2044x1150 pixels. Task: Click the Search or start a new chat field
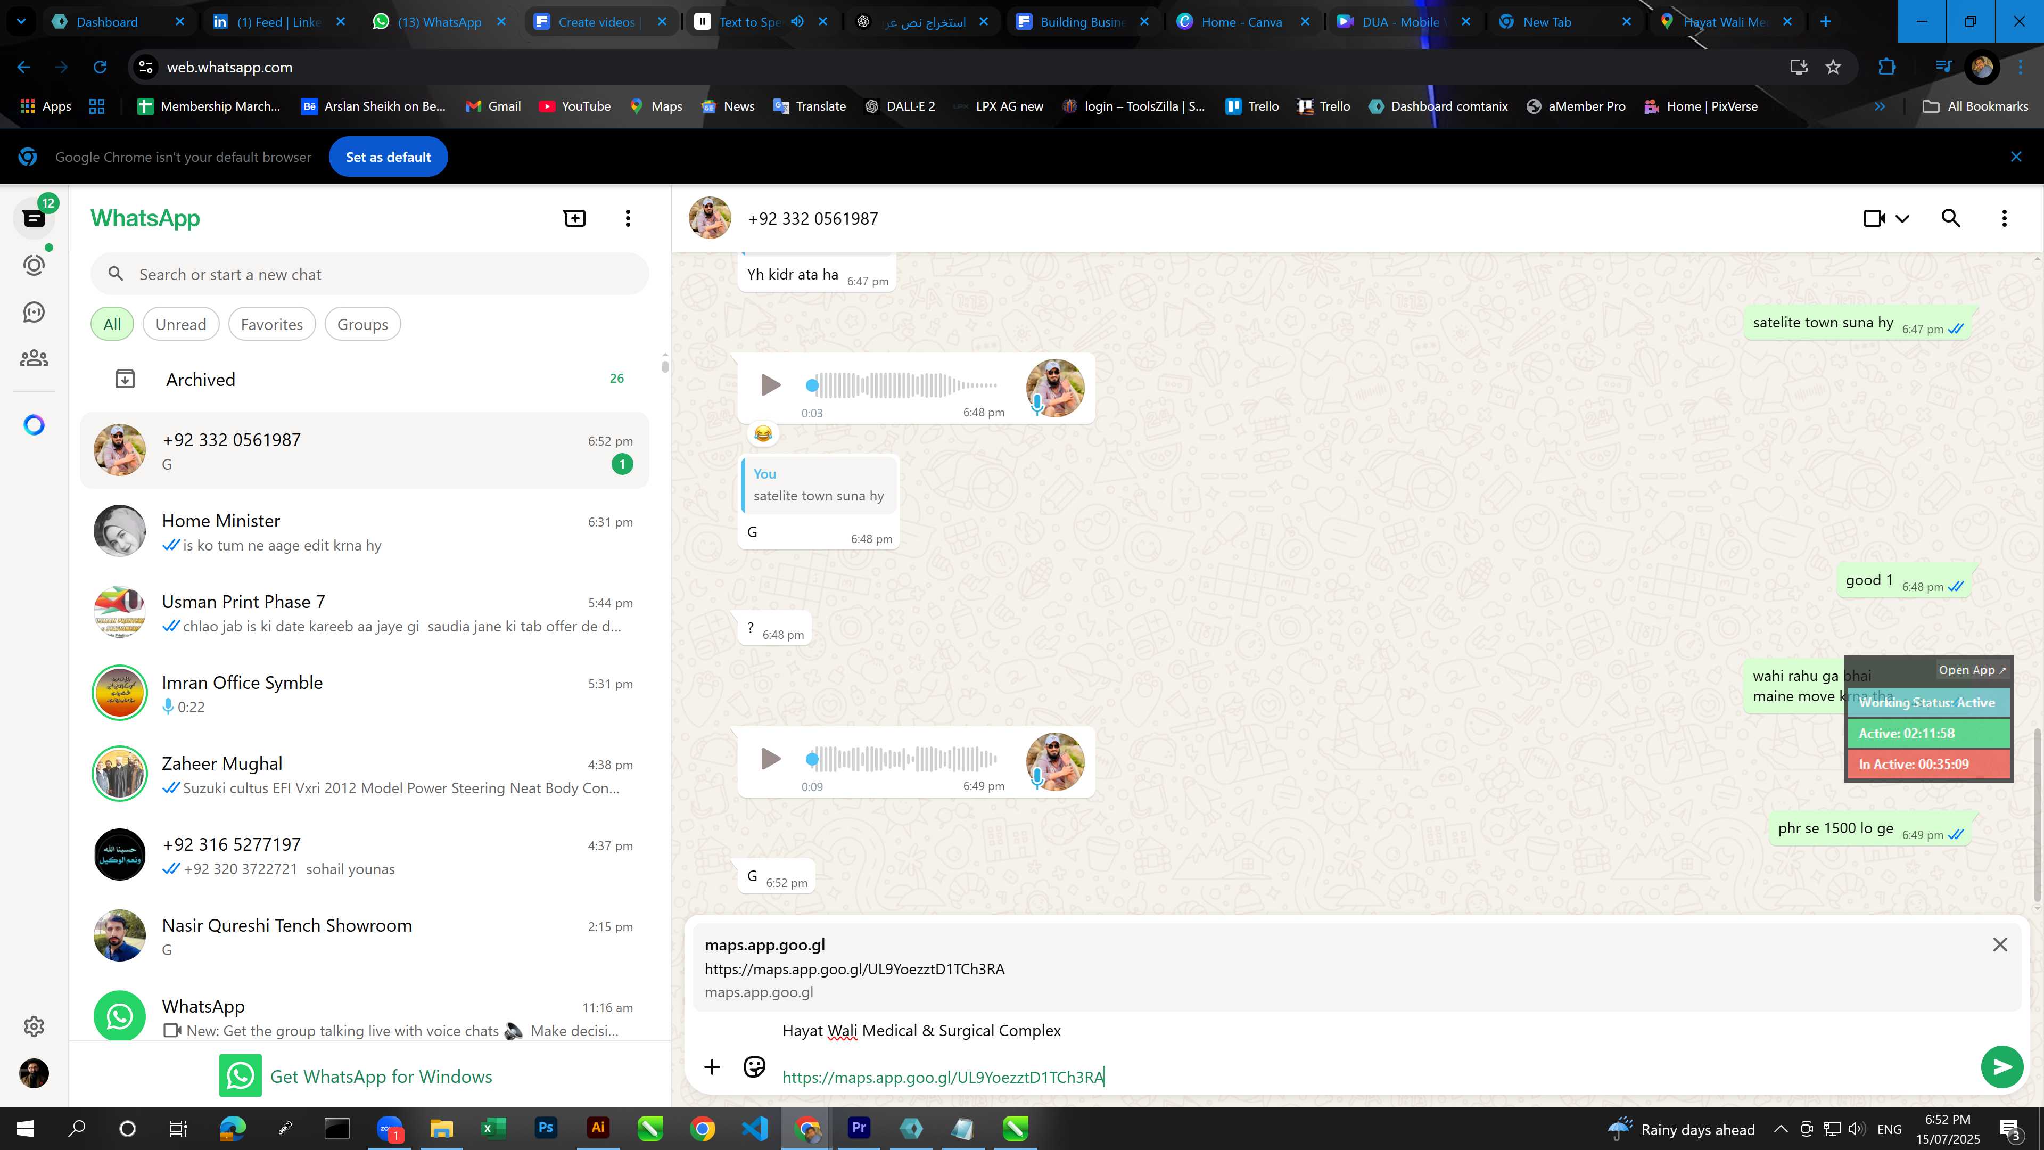click(x=370, y=275)
